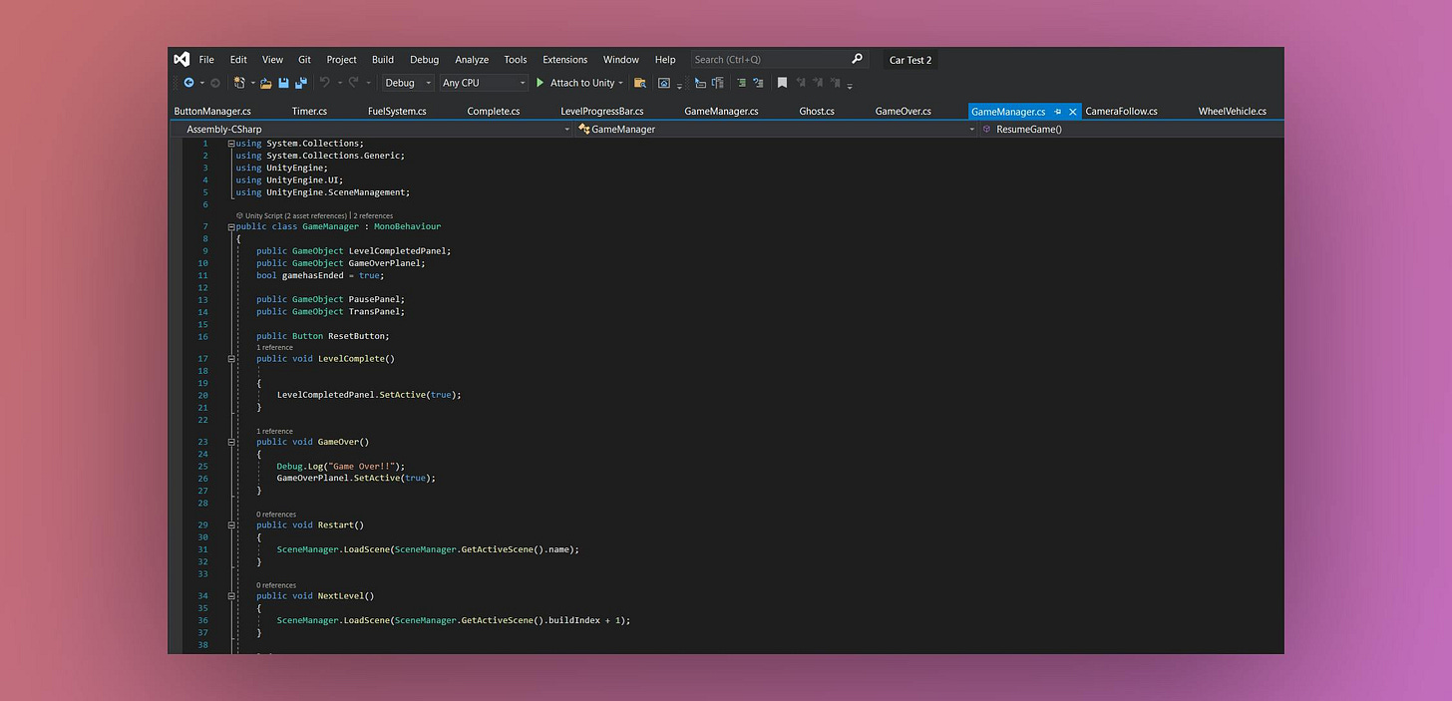
Task: Click the Find in Files toolbar icon
Action: click(641, 83)
